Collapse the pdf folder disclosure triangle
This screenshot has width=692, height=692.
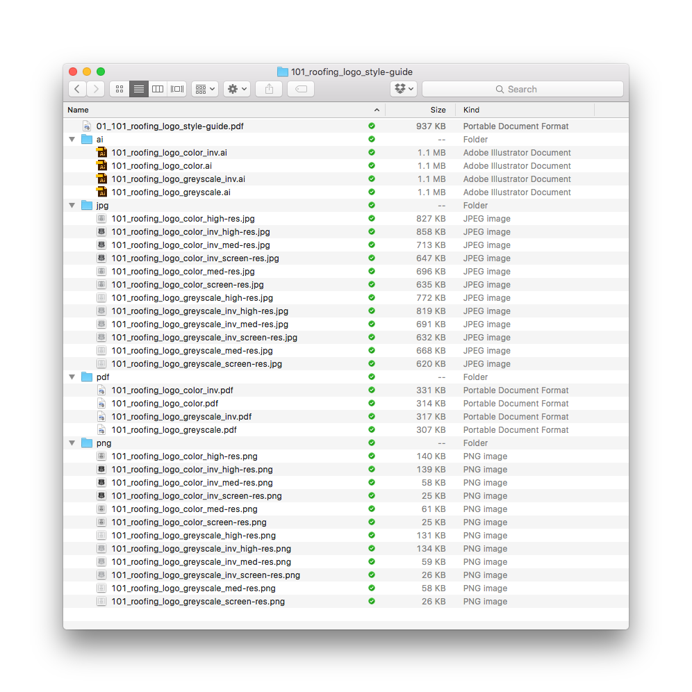72,377
